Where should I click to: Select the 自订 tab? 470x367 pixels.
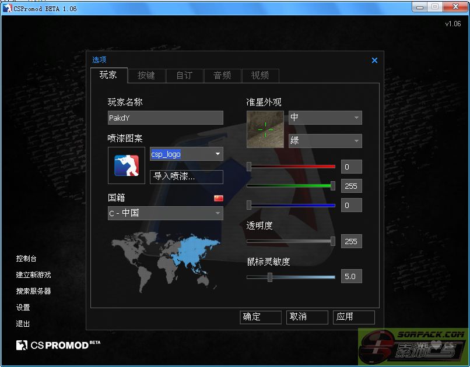(184, 75)
